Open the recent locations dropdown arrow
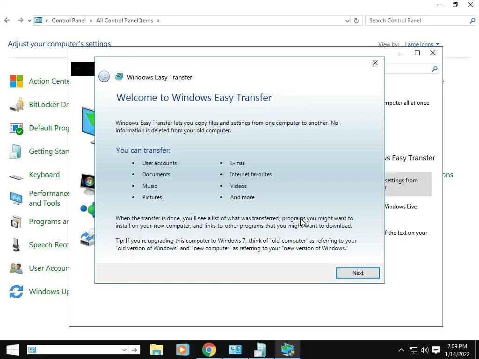The height and width of the screenshot is (359, 479). tap(29, 21)
